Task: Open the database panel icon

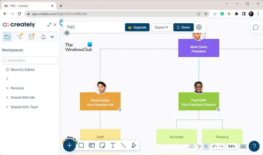Action: [32, 36]
